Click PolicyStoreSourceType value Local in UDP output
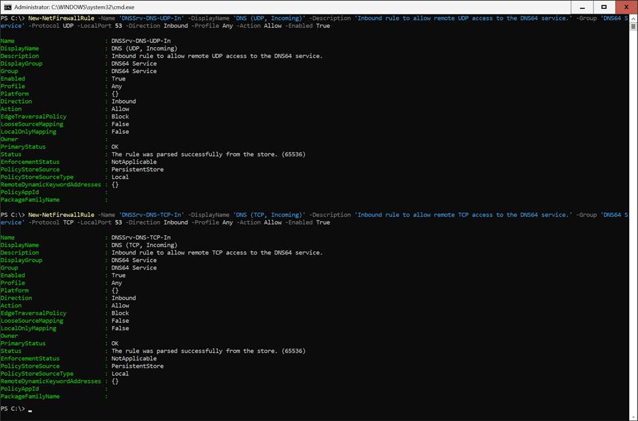 click(120, 177)
